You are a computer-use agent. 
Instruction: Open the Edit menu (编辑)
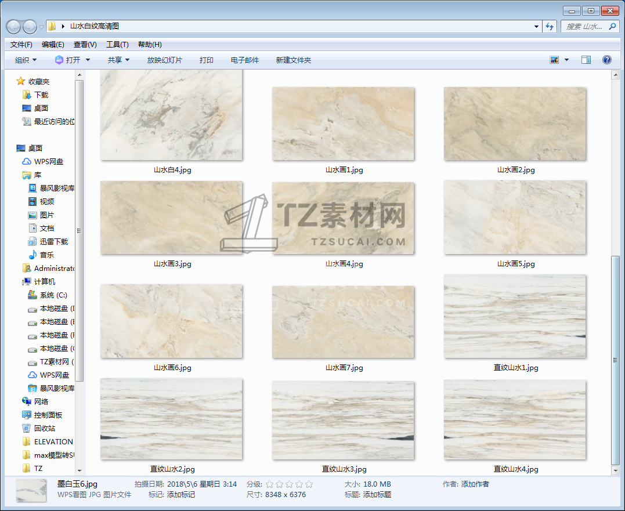(x=53, y=45)
